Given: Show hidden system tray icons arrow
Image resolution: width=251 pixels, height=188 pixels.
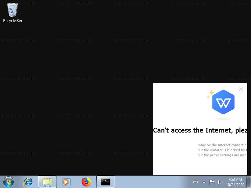Looking at the screenshot, I should [204, 182].
